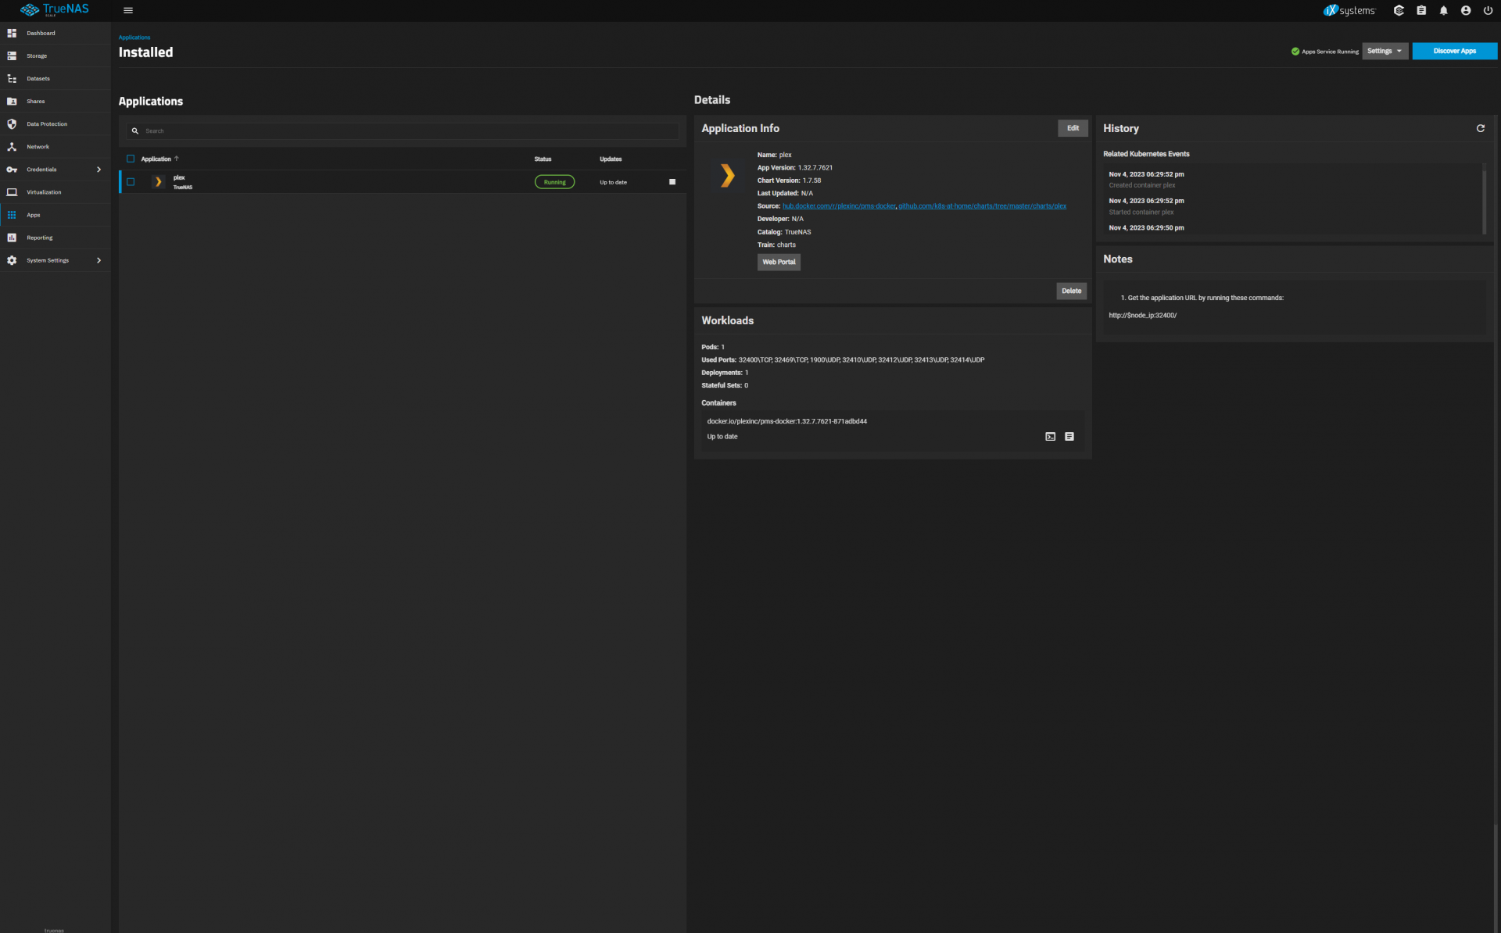The width and height of the screenshot is (1501, 933).
Task: Click the Updates column header
Action: coord(611,159)
